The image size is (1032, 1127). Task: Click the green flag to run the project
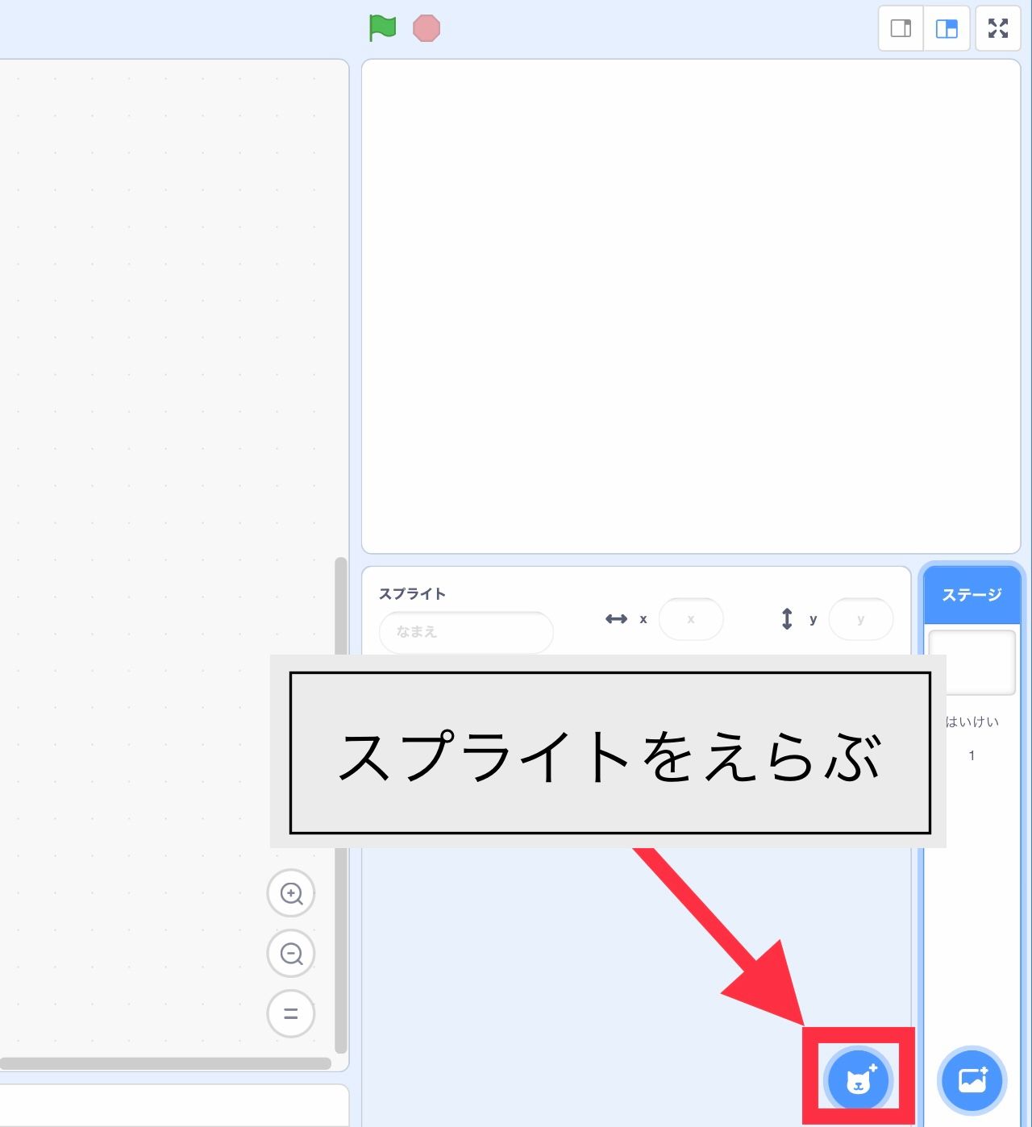pos(382,28)
